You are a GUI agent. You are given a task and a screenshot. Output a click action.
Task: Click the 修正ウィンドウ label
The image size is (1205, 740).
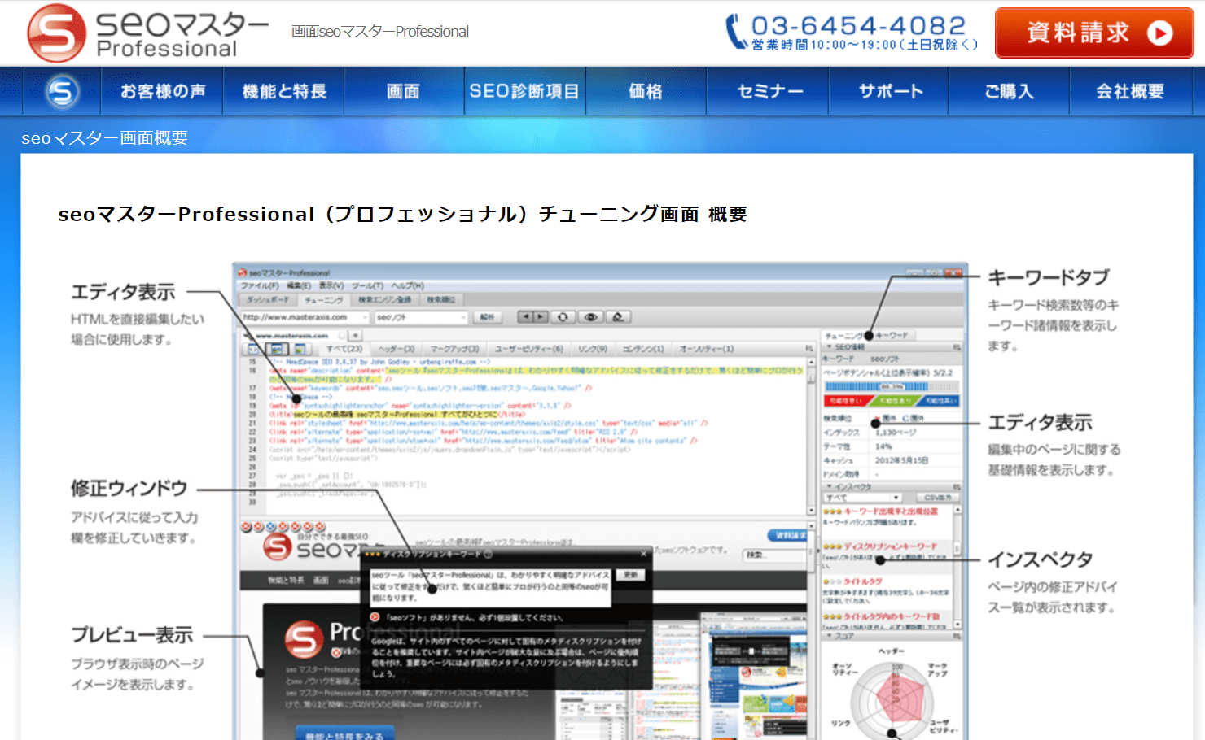(x=129, y=488)
